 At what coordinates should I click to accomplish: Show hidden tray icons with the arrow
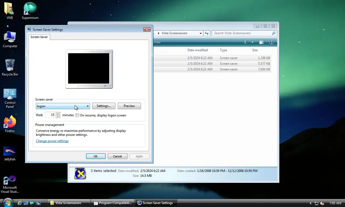coord(310,203)
